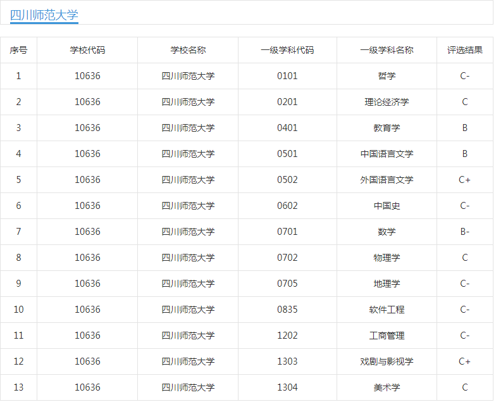This screenshot has width=496, height=402.
Task: Click subject code 1202
Action: pyautogui.click(x=287, y=336)
